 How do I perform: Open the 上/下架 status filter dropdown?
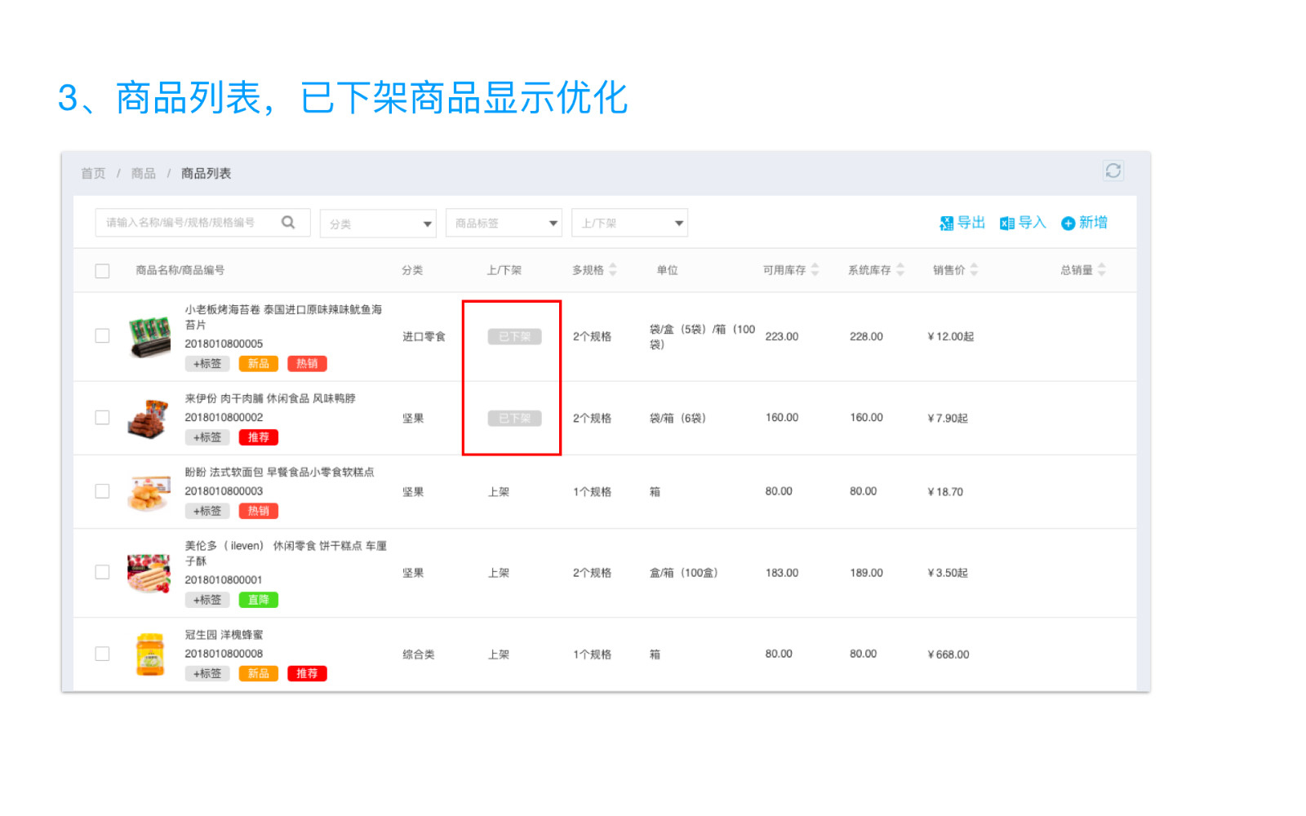[629, 224]
